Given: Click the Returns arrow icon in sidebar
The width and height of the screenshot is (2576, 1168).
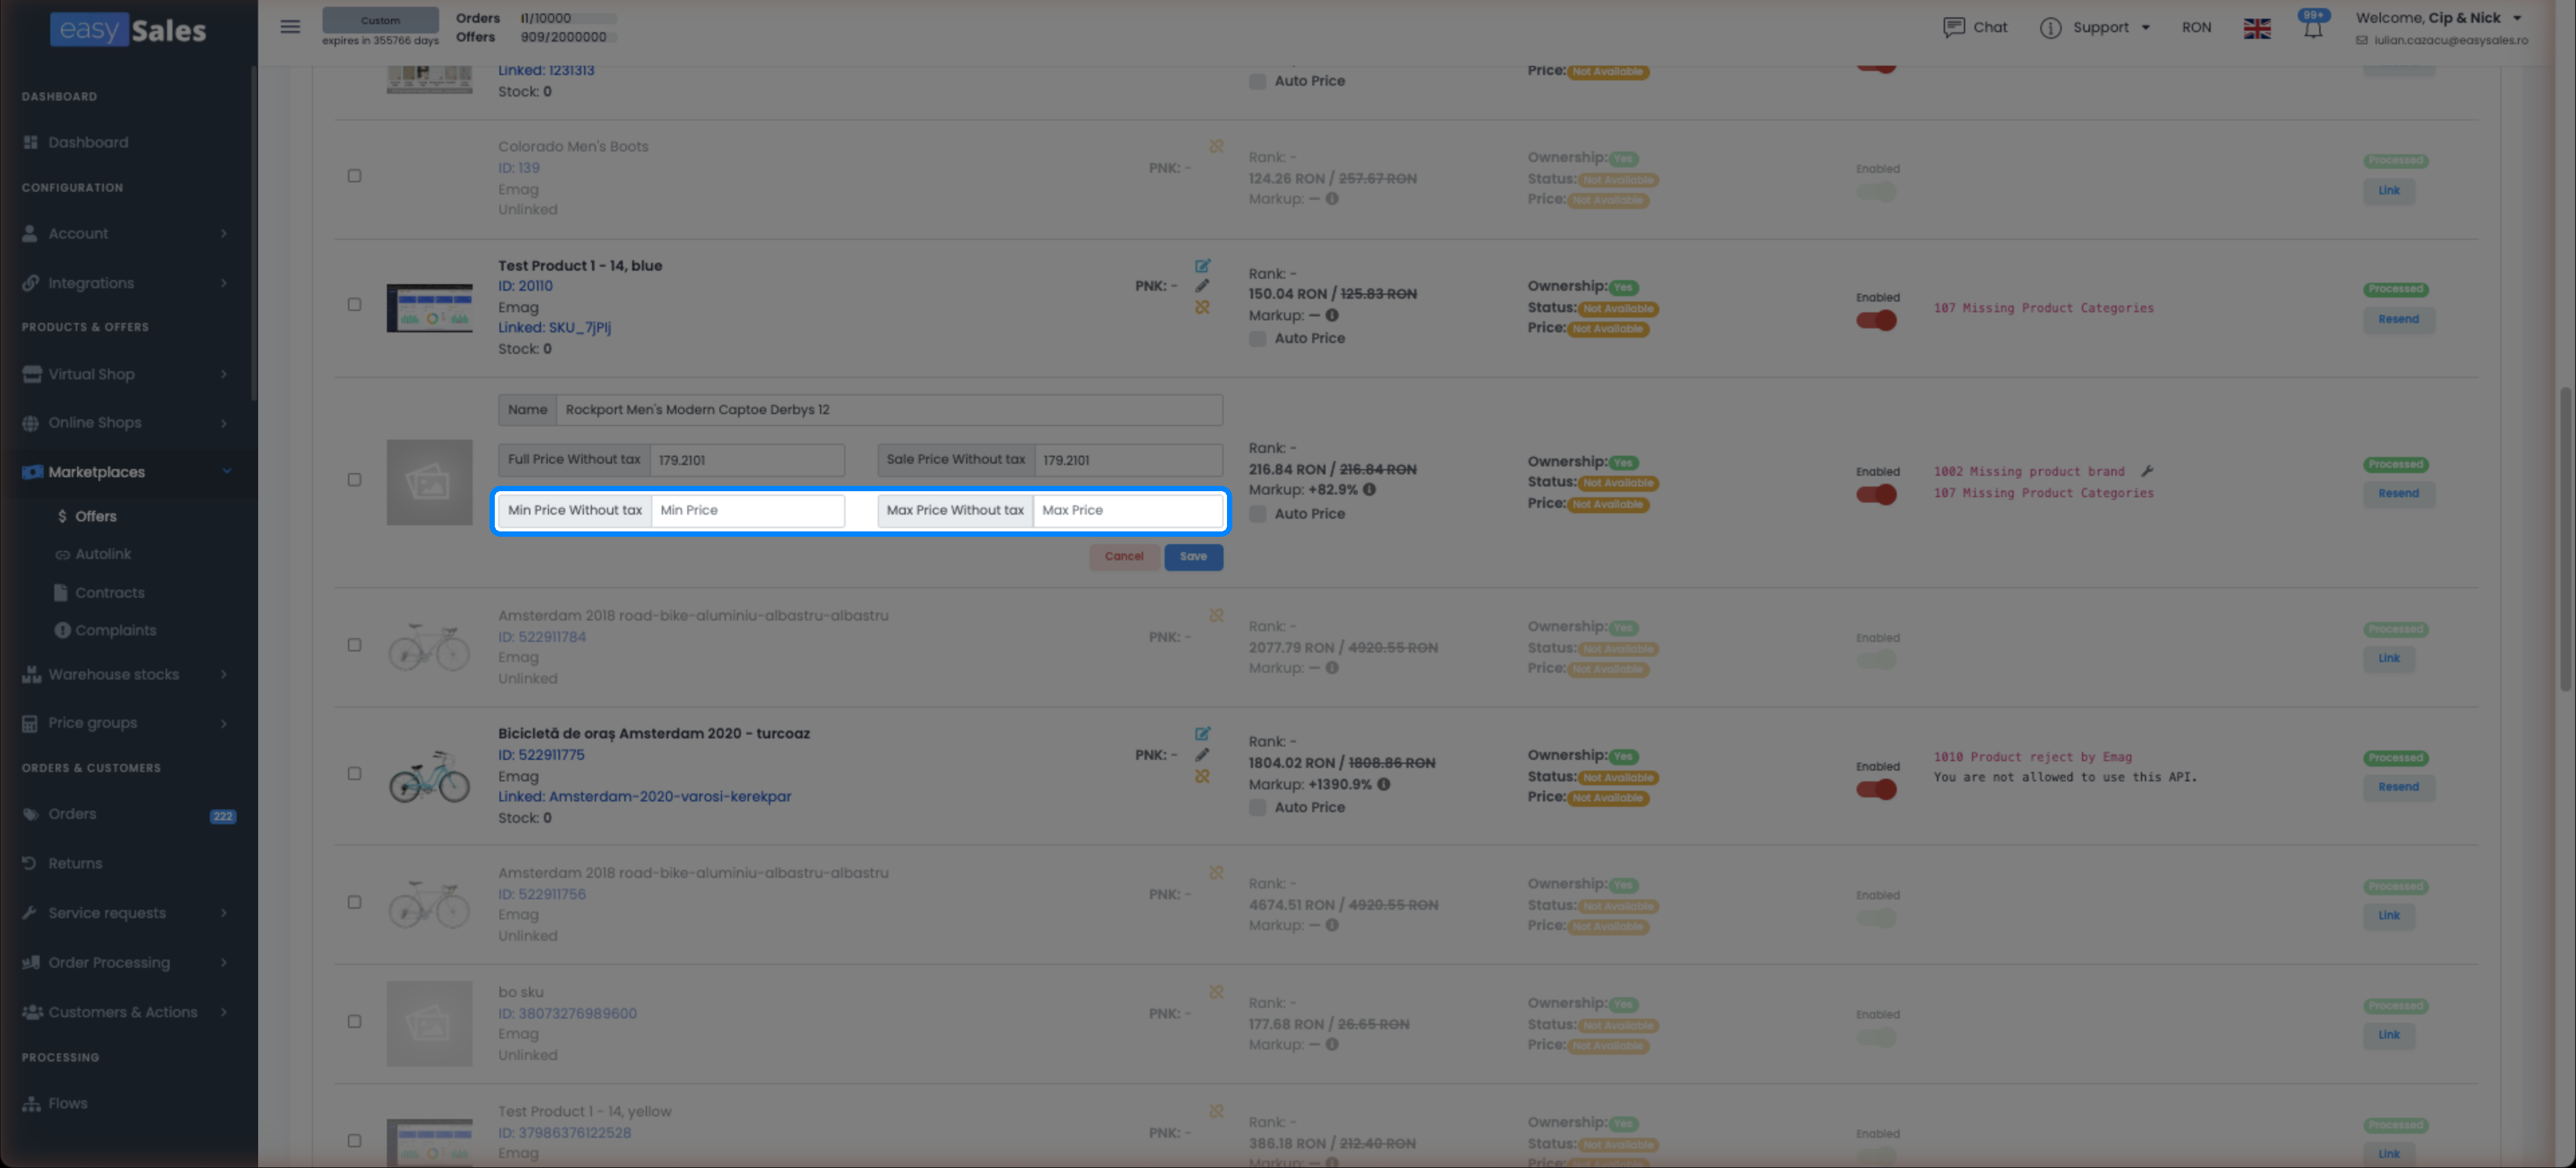Looking at the screenshot, I should pyautogui.click(x=29, y=863).
